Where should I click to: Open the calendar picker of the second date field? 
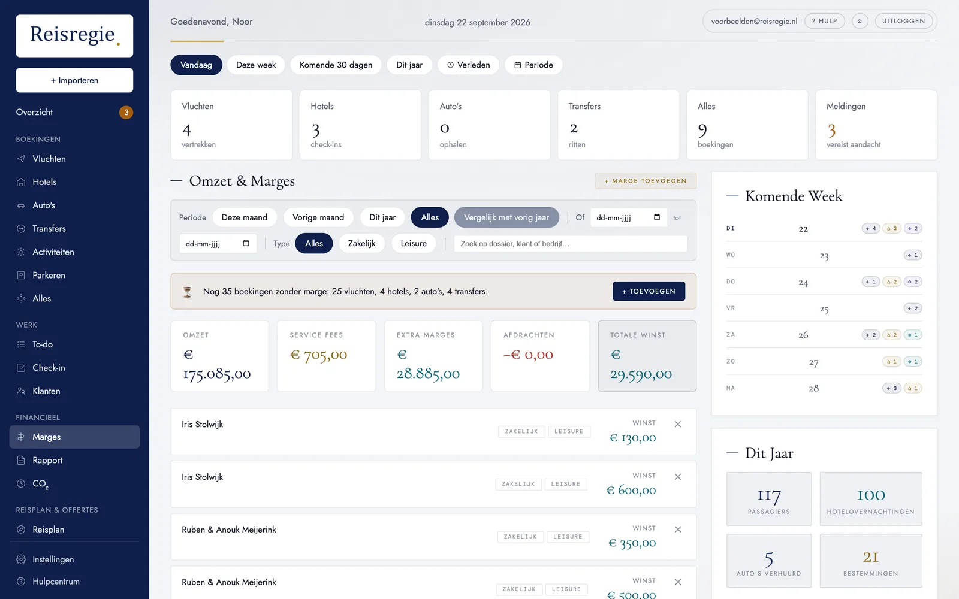pyautogui.click(x=246, y=243)
